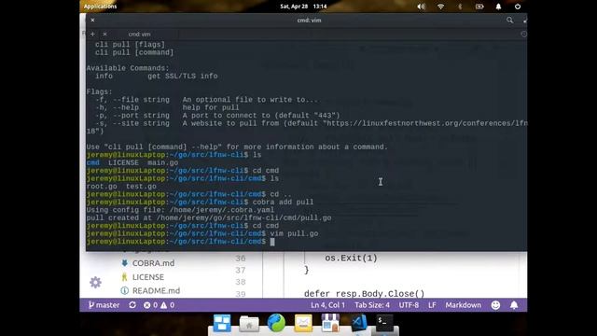Close the cmd: vim terminal tab
The height and width of the screenshot is (336, 597).
pos(104,34)
